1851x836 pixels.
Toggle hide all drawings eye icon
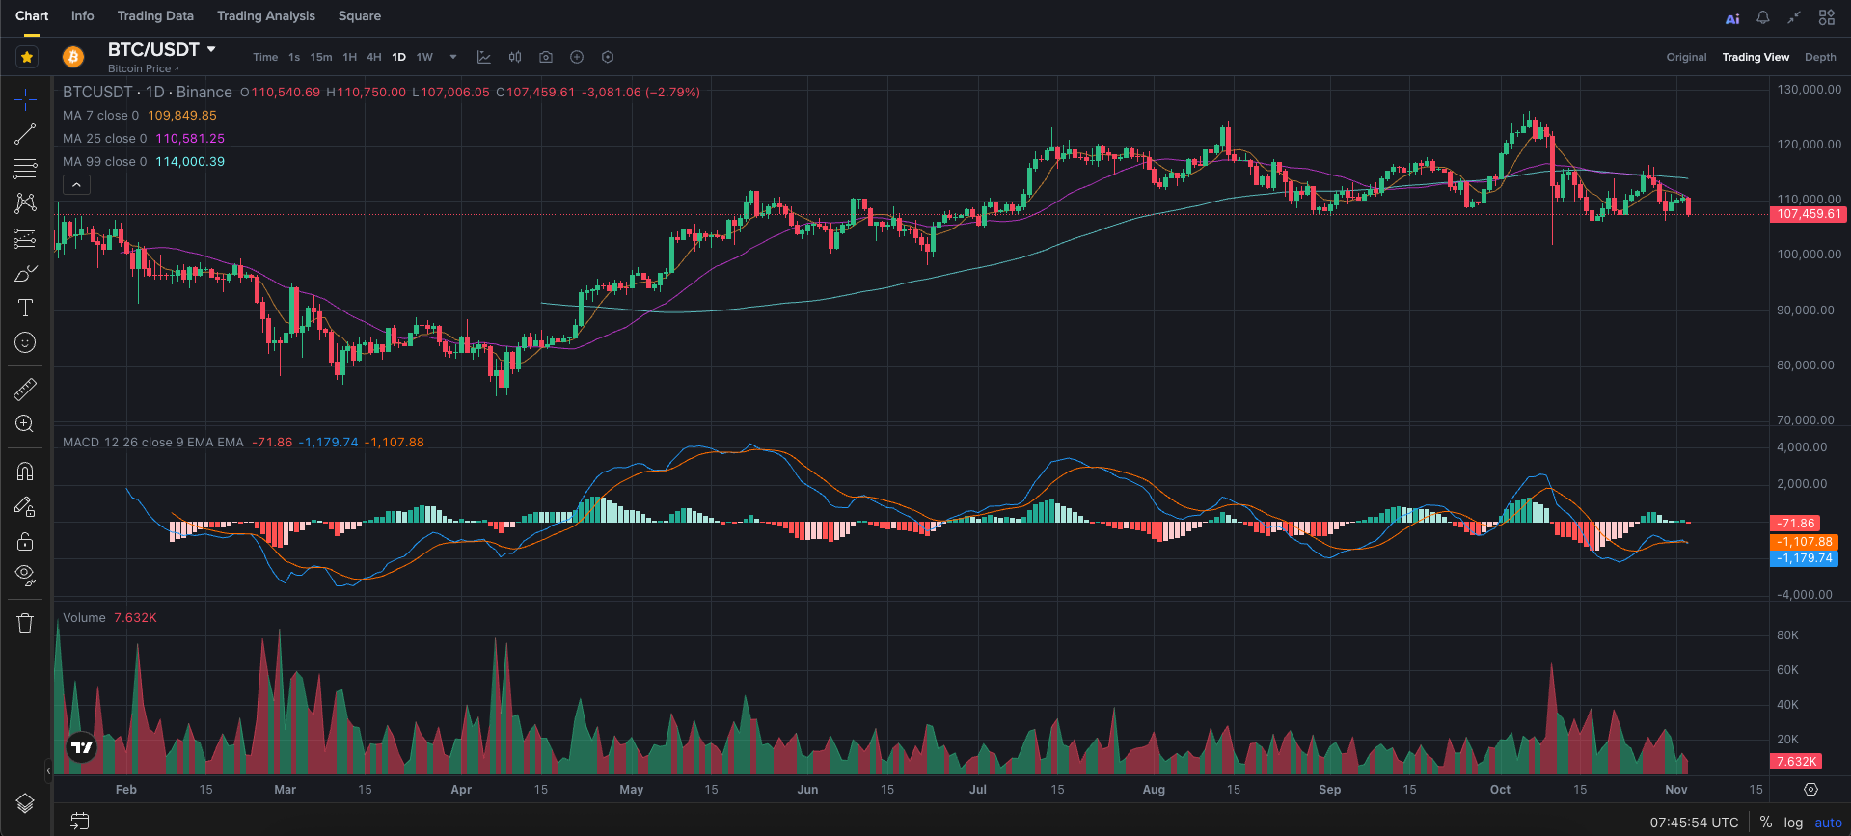25,576
